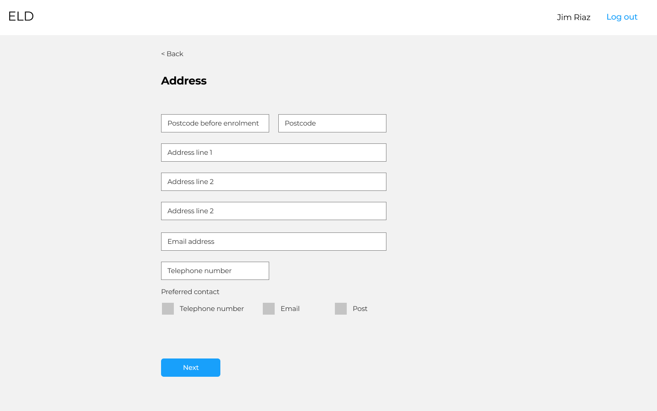Go back using the Back link
Screen dimensions: 657x411
point(172,54)
